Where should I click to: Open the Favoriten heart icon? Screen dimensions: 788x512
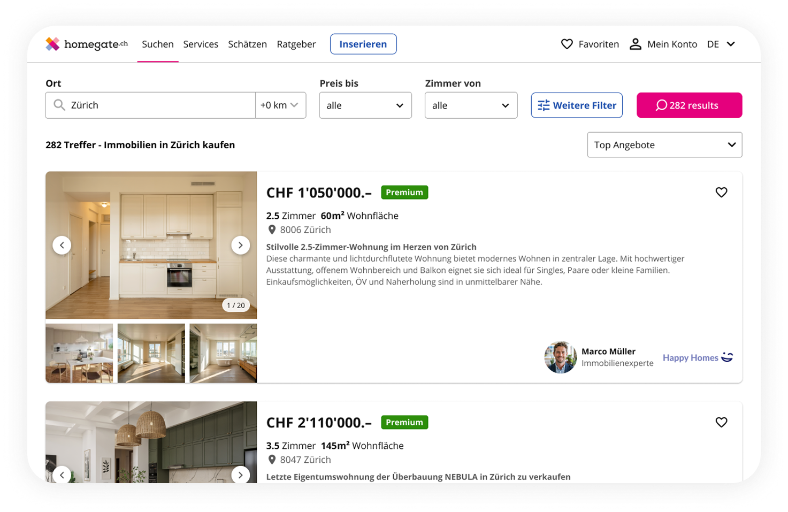point(567,44)
